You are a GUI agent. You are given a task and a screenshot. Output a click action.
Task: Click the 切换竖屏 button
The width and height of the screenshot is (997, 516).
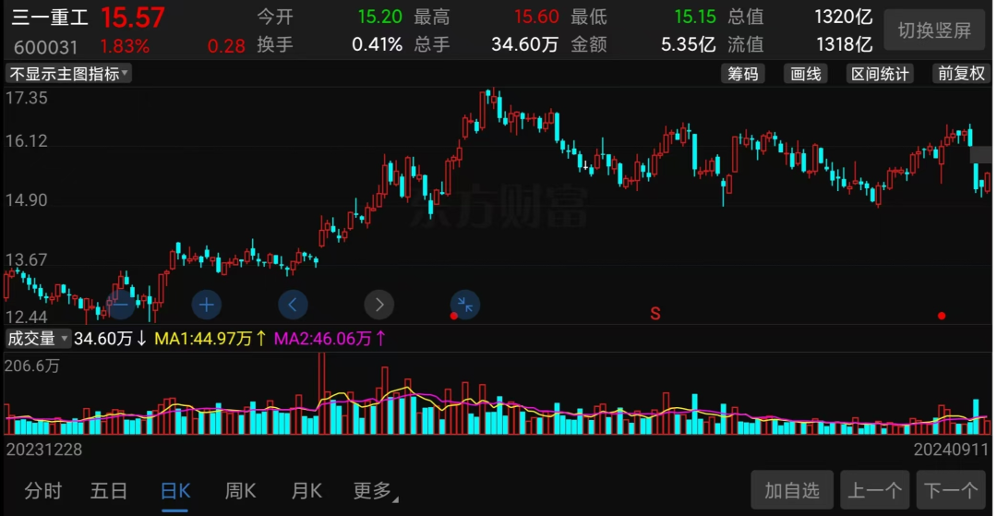934,30
